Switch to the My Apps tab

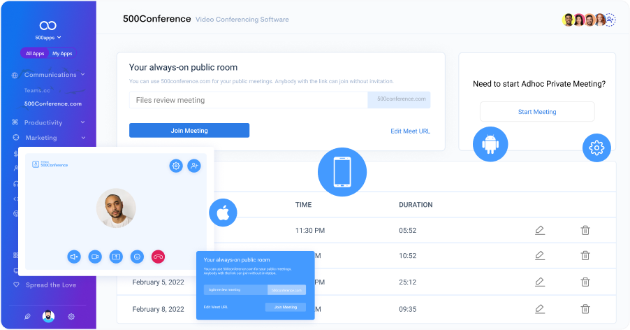[62, 54]
